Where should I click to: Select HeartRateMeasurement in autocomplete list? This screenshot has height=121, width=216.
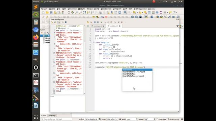[x=137, y=76]
